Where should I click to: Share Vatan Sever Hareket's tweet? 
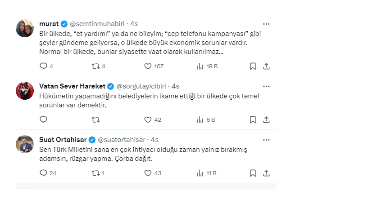[266, 119]
